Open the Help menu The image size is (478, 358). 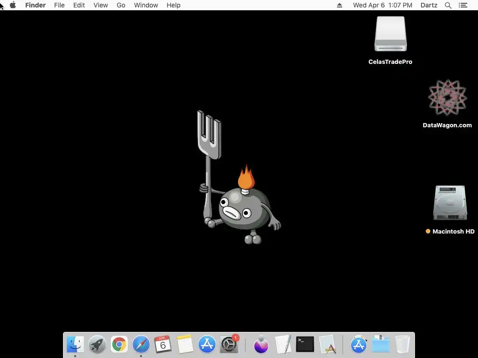(174, 5)
